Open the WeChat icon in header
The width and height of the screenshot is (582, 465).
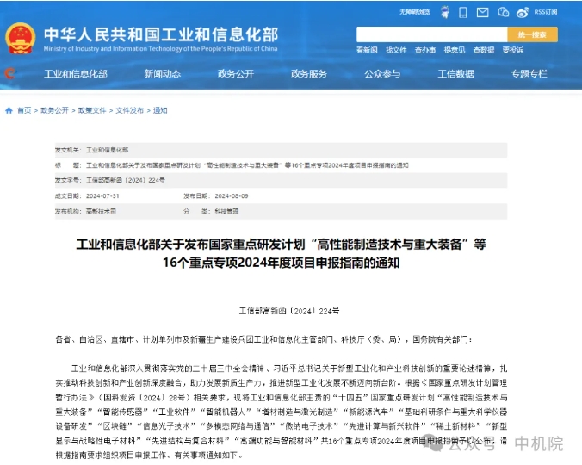pyautogui.click(x=504, y=12)
